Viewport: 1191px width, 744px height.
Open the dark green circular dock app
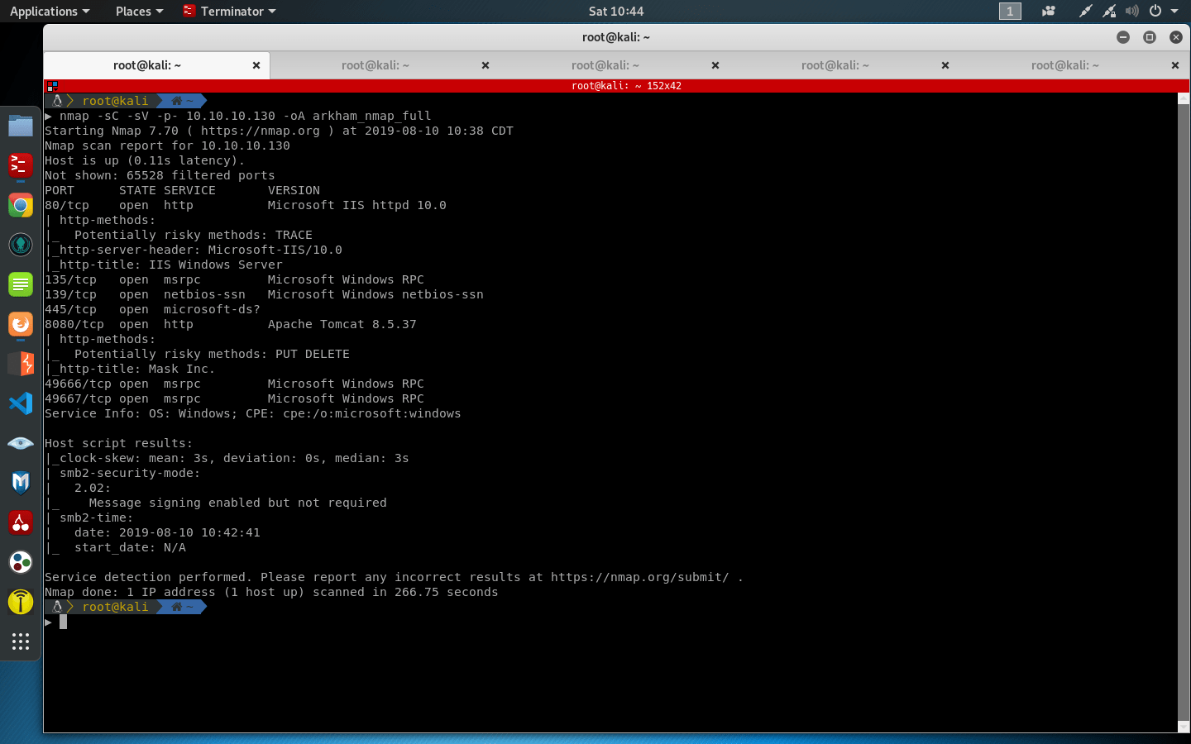click(x=21, y=245)
